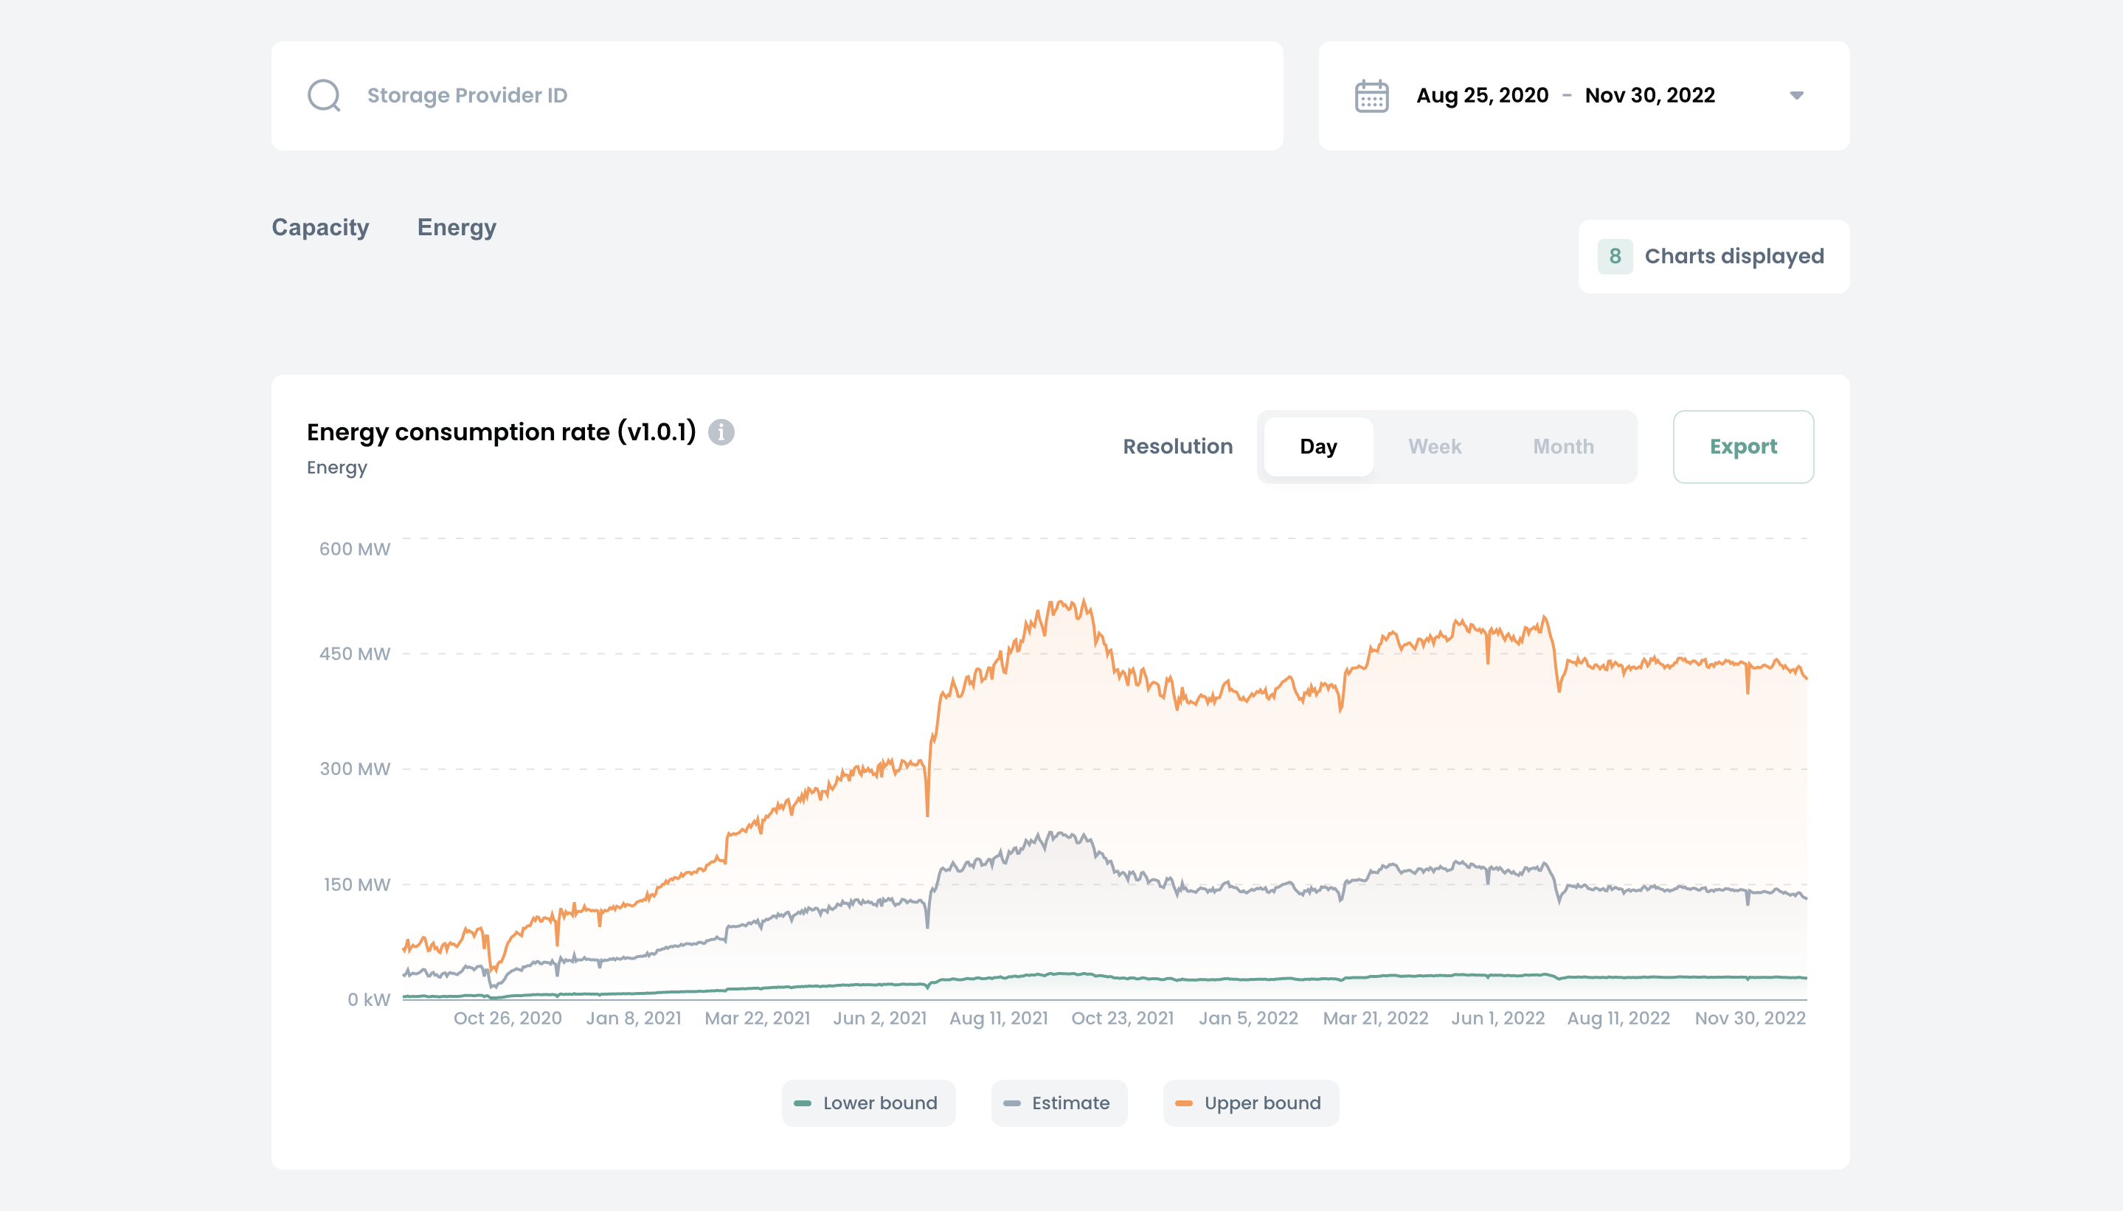Switch to the Capacity tab
The height and width of the screenshot is (1211, 2123).
321,227
